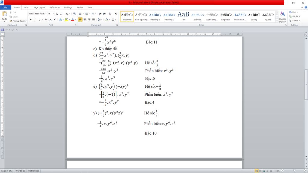Apply yellow text highlight color
Image resolution: width=308 pixels, height=173 pixels.
66,20
